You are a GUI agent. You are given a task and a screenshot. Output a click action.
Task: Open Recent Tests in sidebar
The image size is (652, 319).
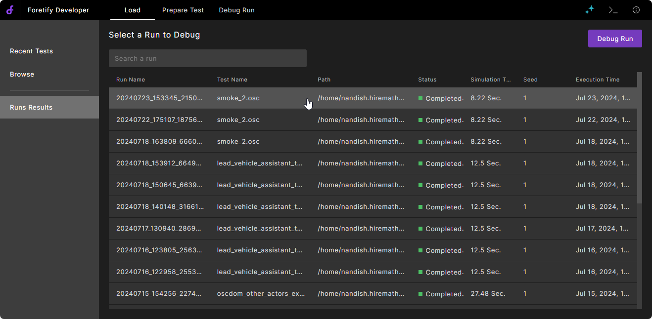[31, 51]
